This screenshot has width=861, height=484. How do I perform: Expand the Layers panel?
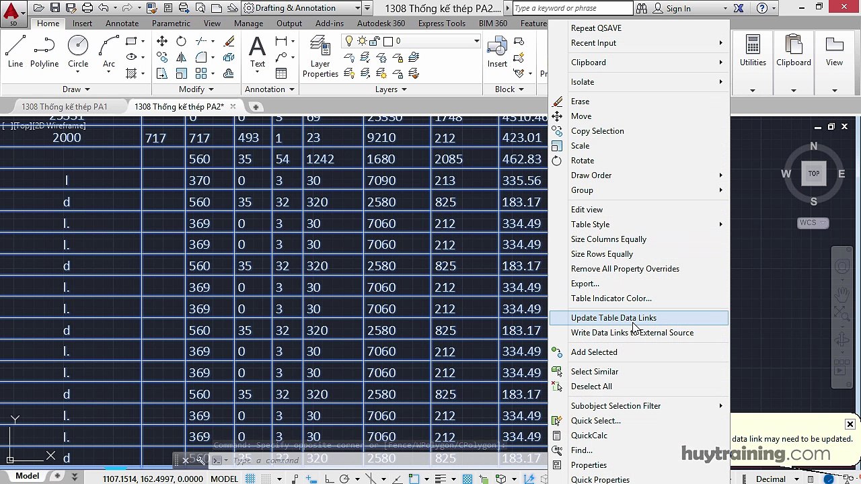[391, 89]
